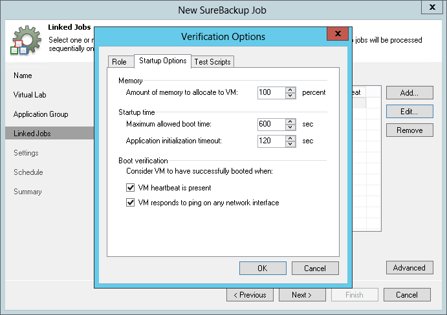Click the maximum boot time field

[x=272, y=125]
